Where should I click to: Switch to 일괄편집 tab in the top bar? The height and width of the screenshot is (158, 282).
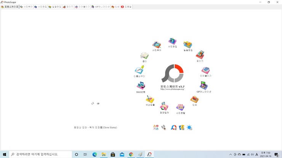tap(55, 7)
